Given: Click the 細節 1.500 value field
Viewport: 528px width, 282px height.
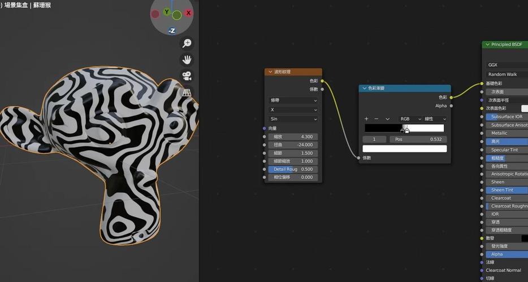Looking at the screenshot, I should coord(293,153).
